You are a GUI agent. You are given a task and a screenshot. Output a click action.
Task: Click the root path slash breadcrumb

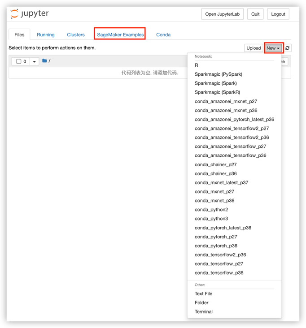pyautogui.click(x=49, y=61)
